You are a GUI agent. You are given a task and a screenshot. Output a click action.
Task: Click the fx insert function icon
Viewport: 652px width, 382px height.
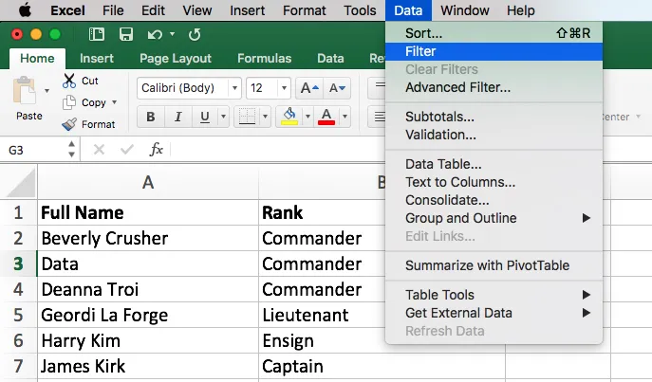pos(156,149)
